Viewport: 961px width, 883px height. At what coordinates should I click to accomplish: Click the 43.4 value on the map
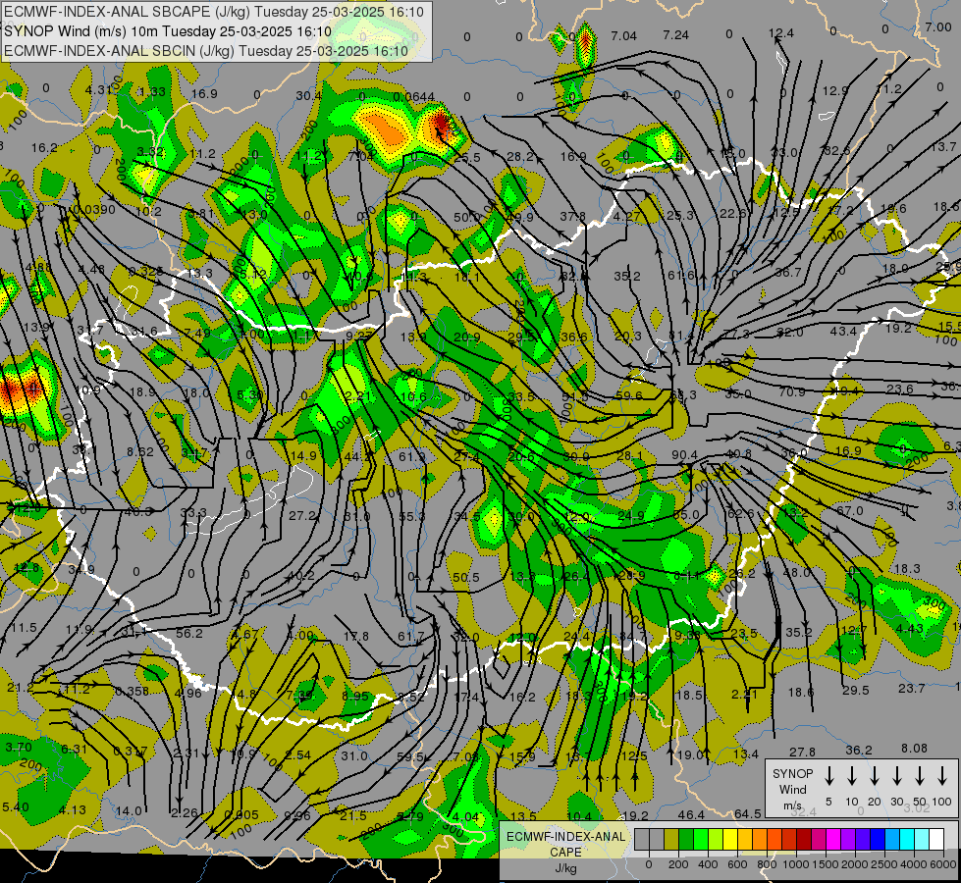843,331
